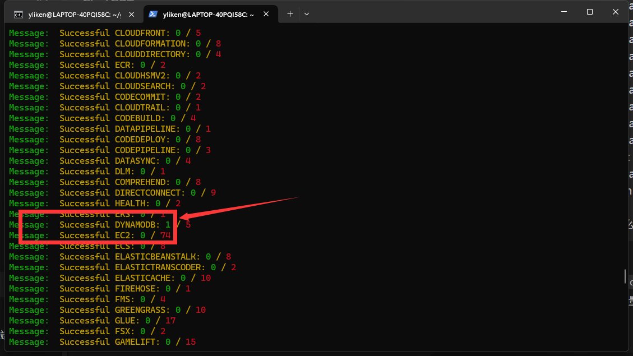Click the PowerShell icon in second tab

pos(153,14)
